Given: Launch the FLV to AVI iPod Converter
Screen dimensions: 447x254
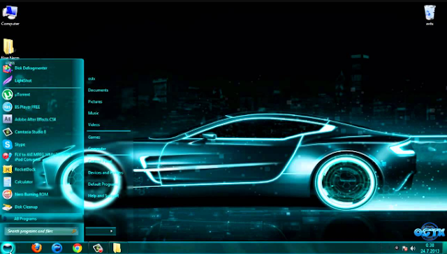Looking at the screenshot, I should pos(42,157).
